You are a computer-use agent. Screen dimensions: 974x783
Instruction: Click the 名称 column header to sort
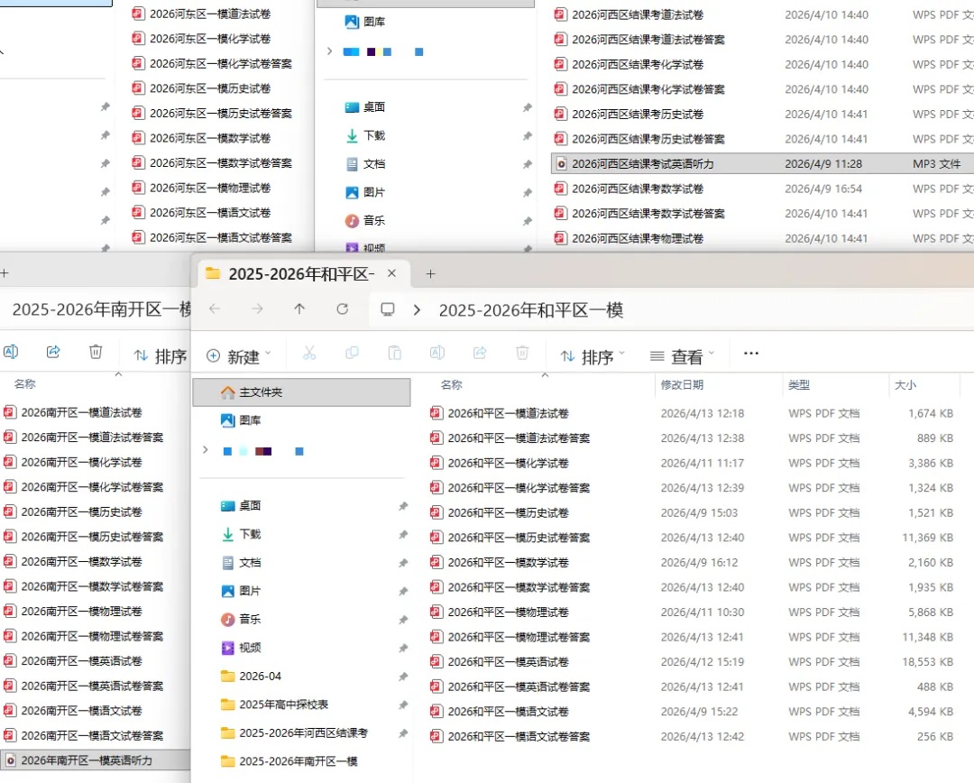451,384
